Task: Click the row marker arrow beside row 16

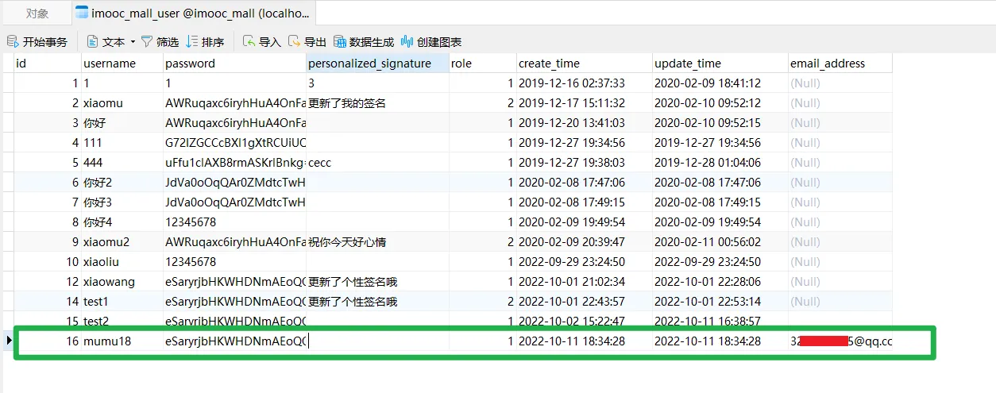Action: click(x=9, y=341)
